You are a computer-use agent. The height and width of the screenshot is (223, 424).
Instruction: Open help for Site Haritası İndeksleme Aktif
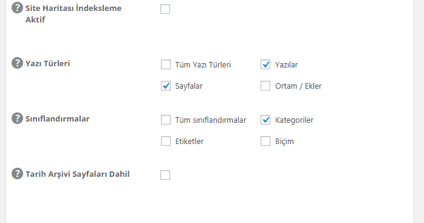click(17, 8)
